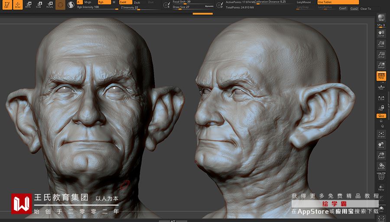The image size is (390, 222).
Task: Toggle Qxyz rotation mode button
Action: click(x=381, y=116)
